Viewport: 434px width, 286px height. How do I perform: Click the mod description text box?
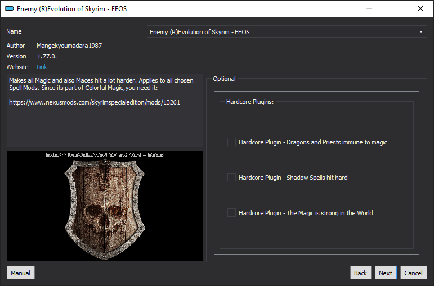tap(105, 110)
